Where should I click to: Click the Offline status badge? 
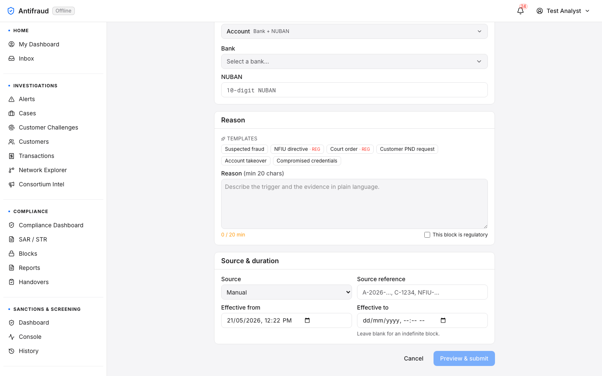pos(64,11)
